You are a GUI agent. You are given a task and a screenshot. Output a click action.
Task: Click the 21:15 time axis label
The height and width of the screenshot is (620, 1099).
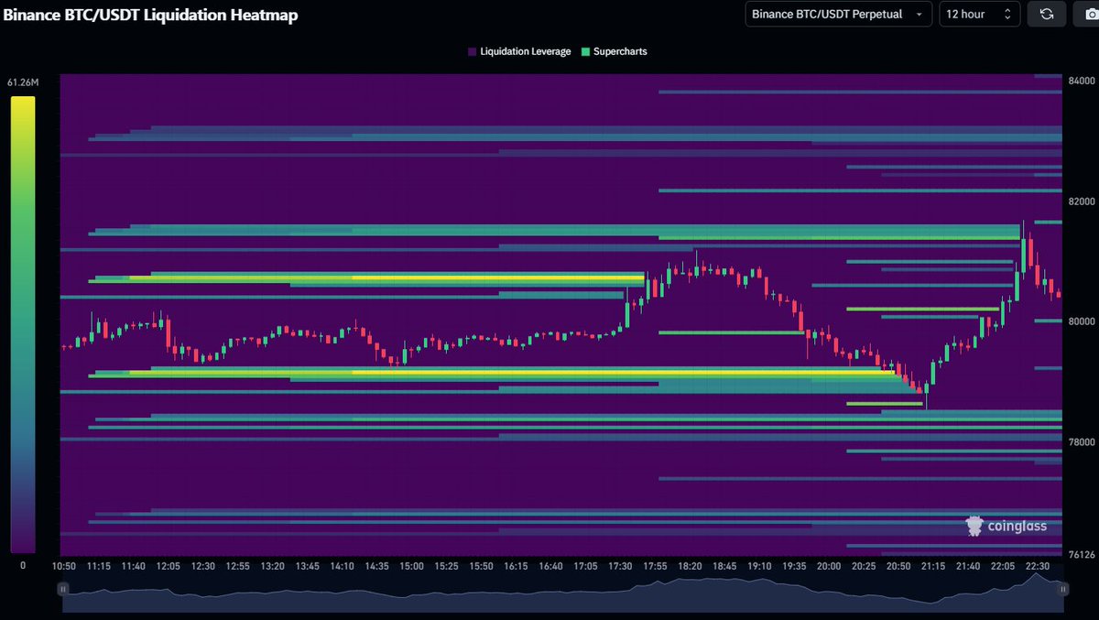(933, 567)
